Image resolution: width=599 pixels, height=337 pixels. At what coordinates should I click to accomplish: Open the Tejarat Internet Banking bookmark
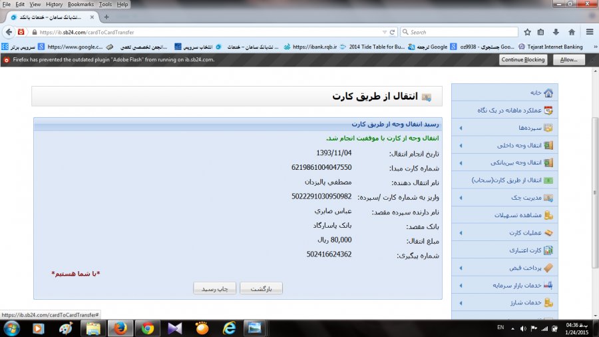(550, 47)
